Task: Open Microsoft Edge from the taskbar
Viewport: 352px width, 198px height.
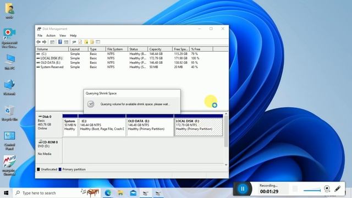Action: 108,193
